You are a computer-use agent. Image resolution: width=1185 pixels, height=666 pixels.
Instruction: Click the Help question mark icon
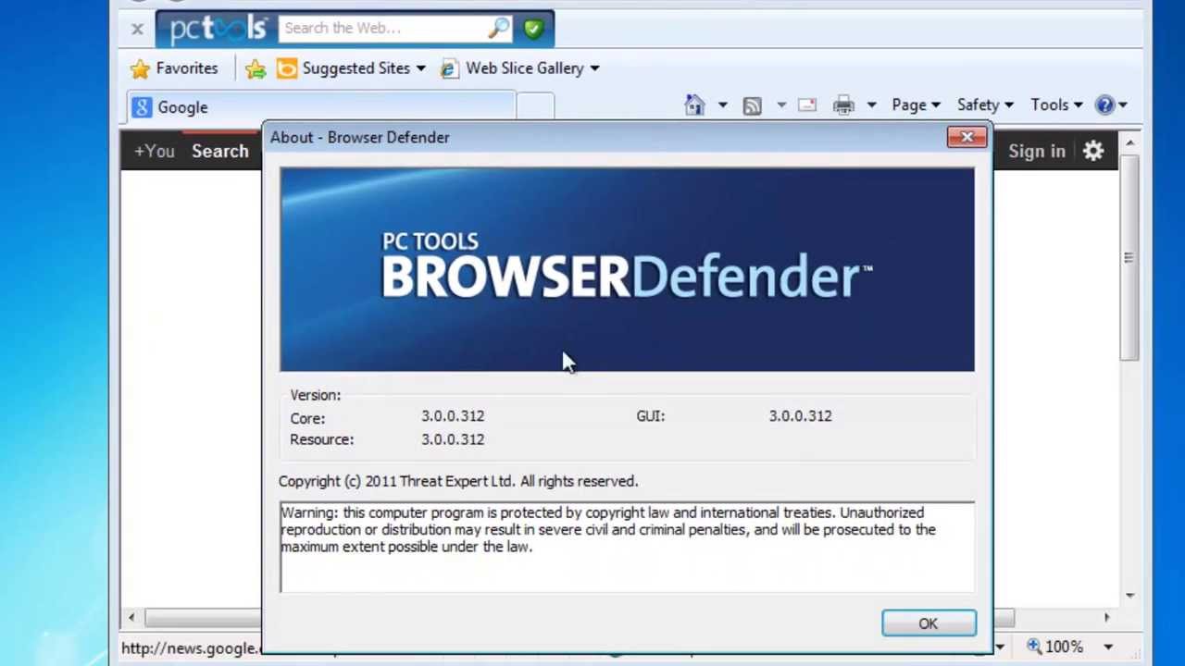click(1104, 105)
